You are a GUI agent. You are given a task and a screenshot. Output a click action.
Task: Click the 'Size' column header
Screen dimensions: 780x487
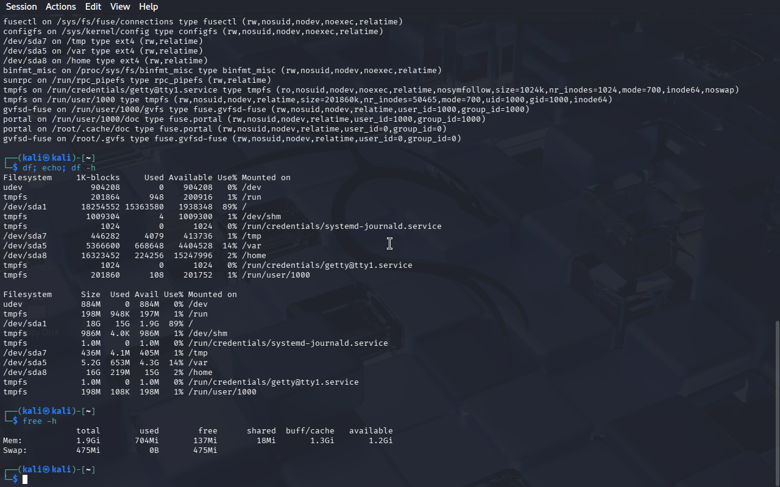(x=90, y=295)
